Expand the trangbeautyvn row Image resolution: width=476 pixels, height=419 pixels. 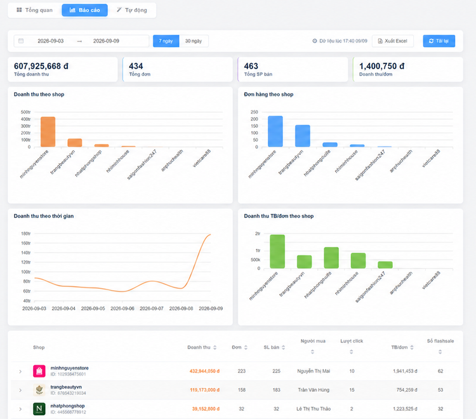[20, 390]
